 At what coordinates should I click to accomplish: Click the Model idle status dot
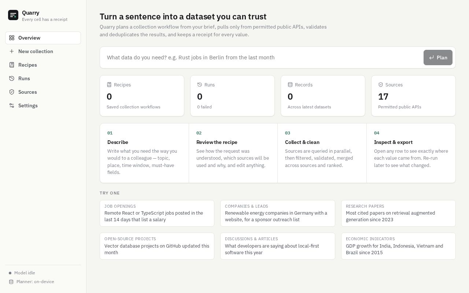coord(10,273)
